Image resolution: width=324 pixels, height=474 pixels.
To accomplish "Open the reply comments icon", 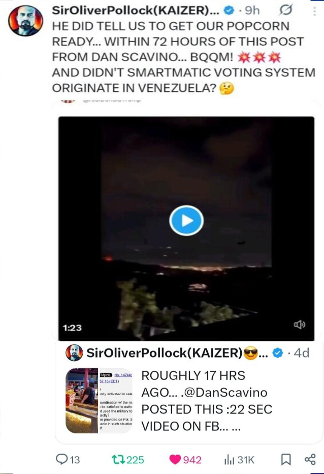I will [61, 459].
